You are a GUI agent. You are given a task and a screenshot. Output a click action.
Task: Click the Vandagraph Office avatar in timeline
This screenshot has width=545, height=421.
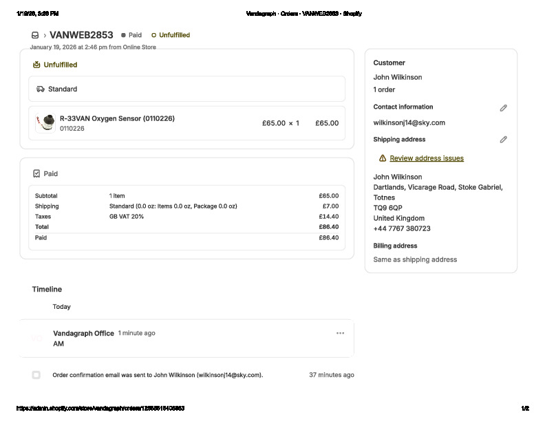[x=37, y=338]
